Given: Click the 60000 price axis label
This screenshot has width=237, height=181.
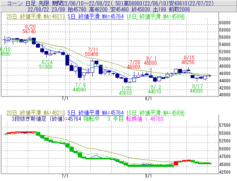Looking at the screenshot, I should coord(225,23).
